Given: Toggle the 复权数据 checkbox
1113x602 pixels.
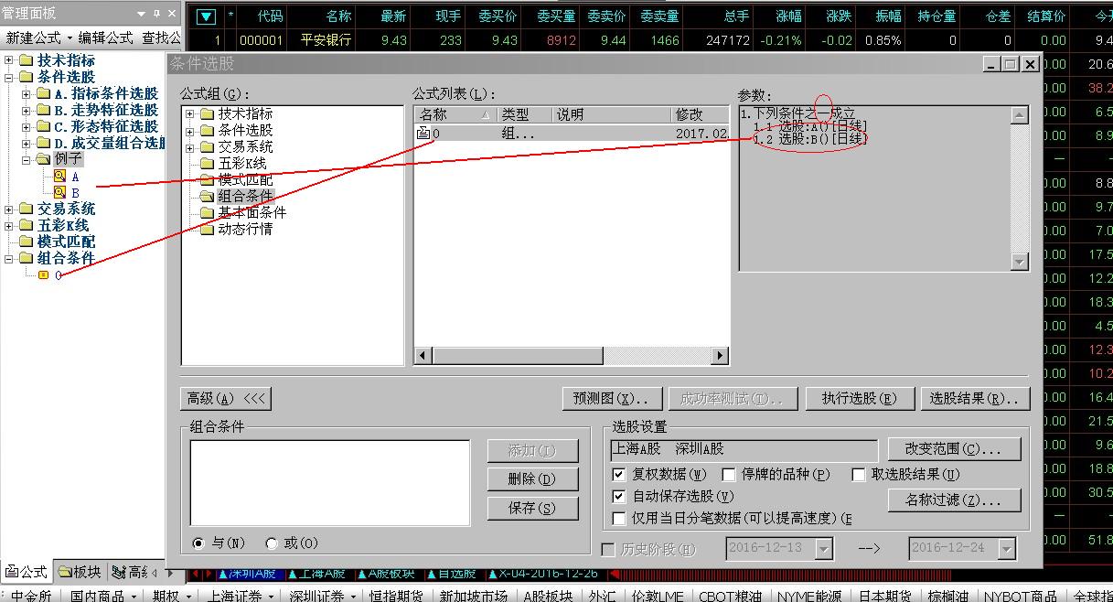Looking at the screenshot, I should (x=619, y=475).
